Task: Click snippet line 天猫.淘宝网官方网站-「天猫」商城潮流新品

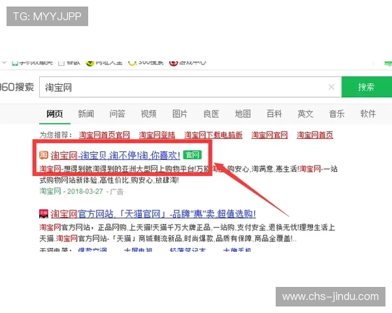Action: [168, 239]
